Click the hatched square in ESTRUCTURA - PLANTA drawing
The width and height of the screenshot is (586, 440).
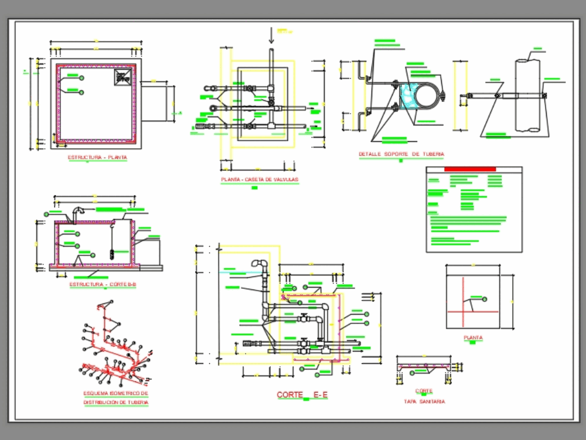pyautogui.click(x=121, y=76)
